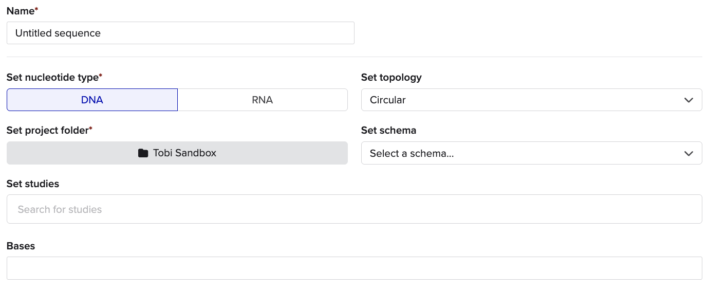Viewport: 708px width, 290px height.
Task: Click the empty Bases input field
Action: [x=354, y=268]
